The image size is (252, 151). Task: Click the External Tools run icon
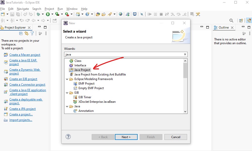pyautogui.click(x=67, y=14)
